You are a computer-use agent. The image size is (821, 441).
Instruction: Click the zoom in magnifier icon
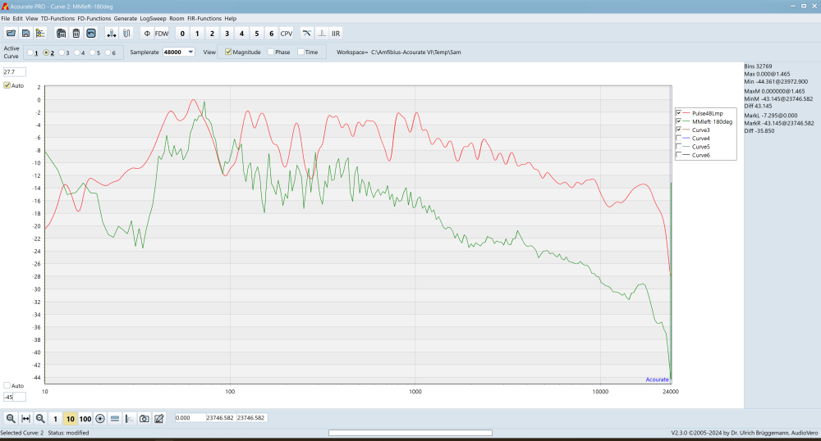coord(11,418)
